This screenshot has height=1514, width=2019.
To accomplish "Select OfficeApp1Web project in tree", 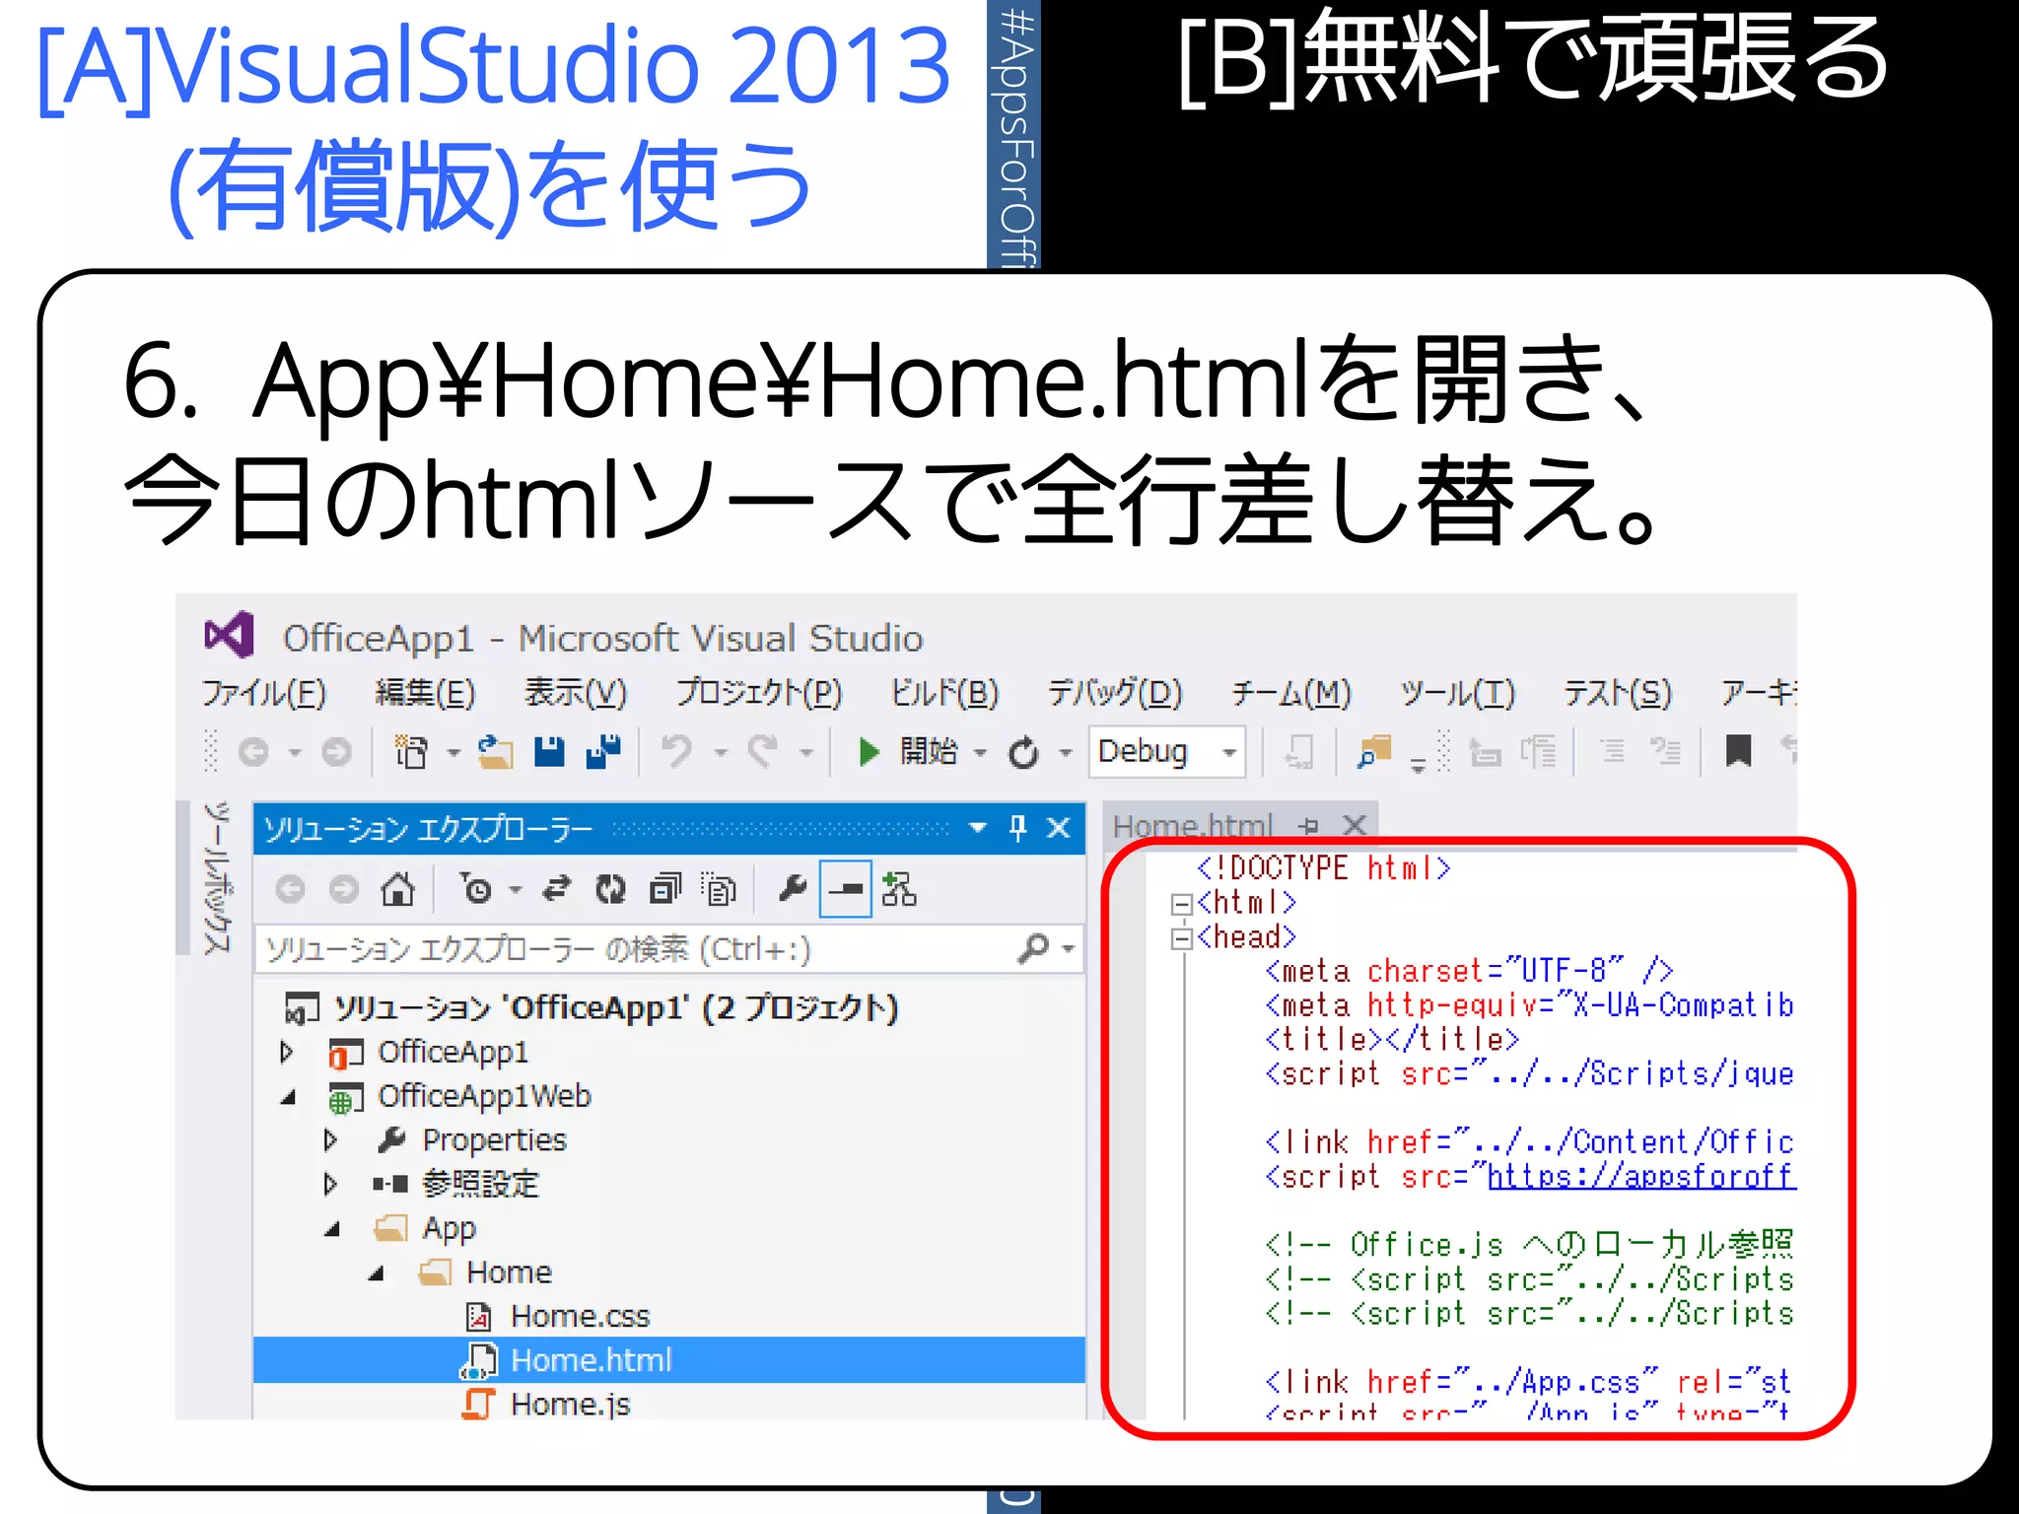I will click(x=459, y=1097).
